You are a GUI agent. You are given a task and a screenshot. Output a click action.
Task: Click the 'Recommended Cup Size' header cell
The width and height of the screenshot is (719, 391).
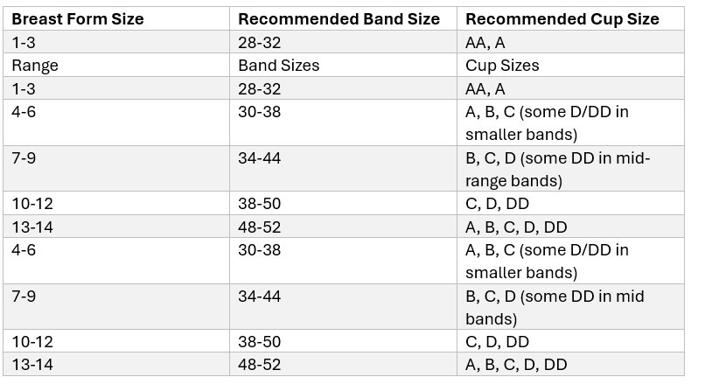pos(570,18)
